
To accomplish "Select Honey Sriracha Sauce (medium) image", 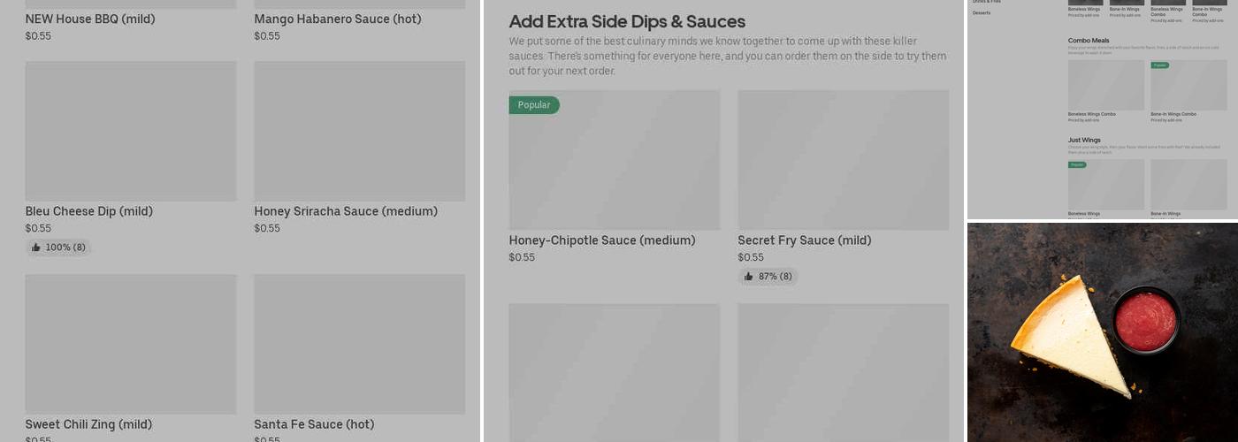I will click(359, 131).
